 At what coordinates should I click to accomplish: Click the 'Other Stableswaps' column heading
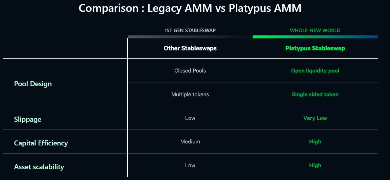(x=190, y=48)
